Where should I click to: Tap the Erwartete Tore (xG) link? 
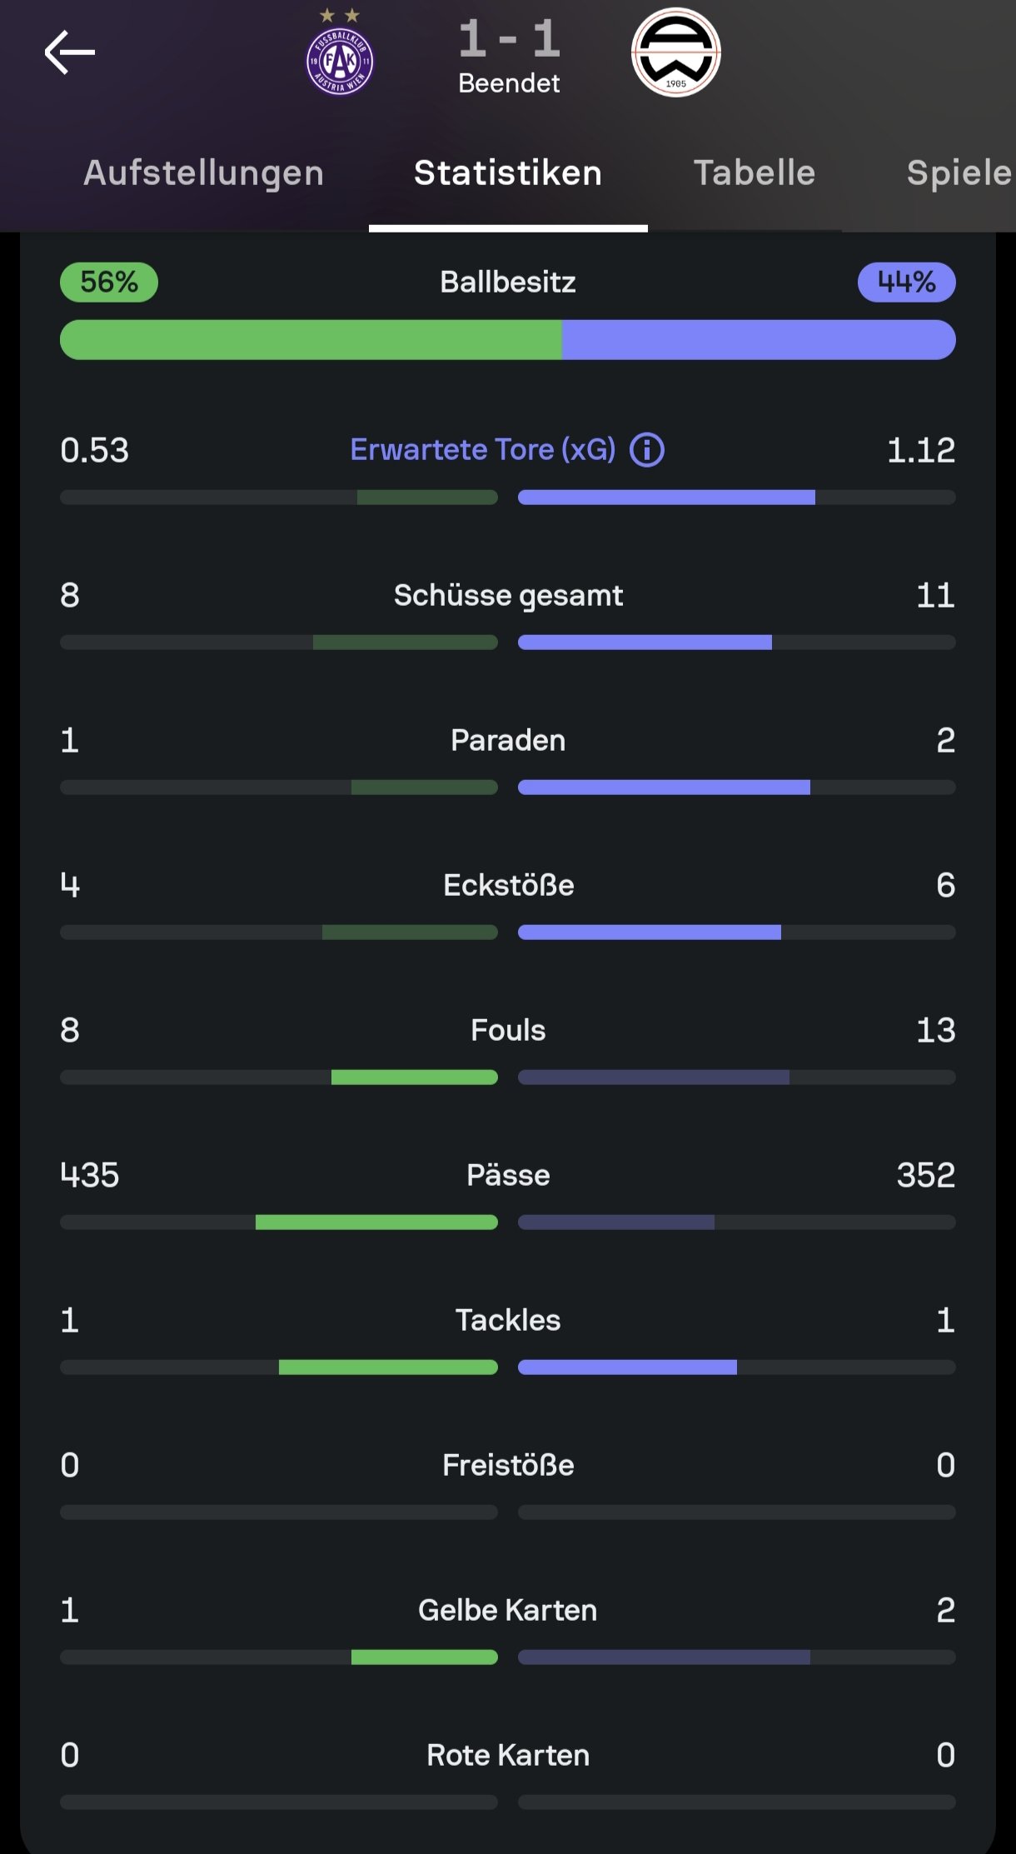click(x=483, y=450)
